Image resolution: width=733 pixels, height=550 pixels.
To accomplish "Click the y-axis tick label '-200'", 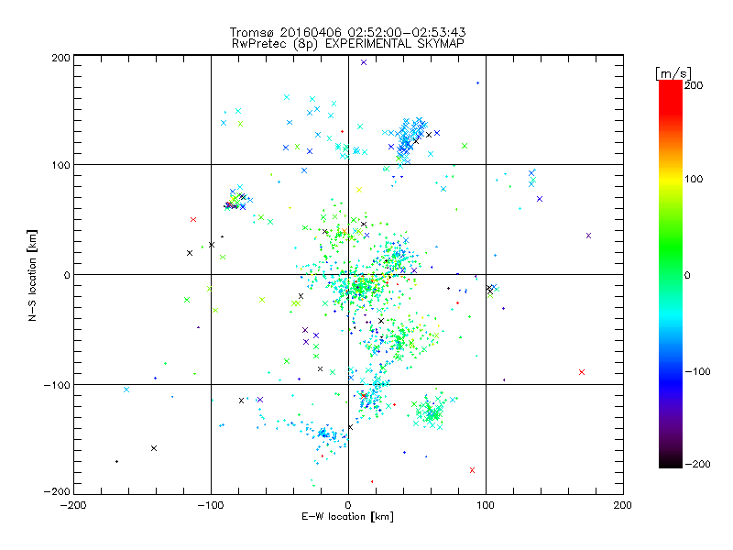I will coord(57,491).
